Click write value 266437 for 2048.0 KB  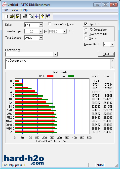click(x=96, y=125)
